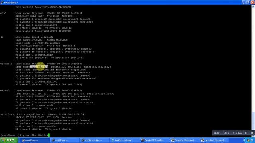Click the lo interface name
The height and width of the screenshot is (143, 255).
click(2, 37)
